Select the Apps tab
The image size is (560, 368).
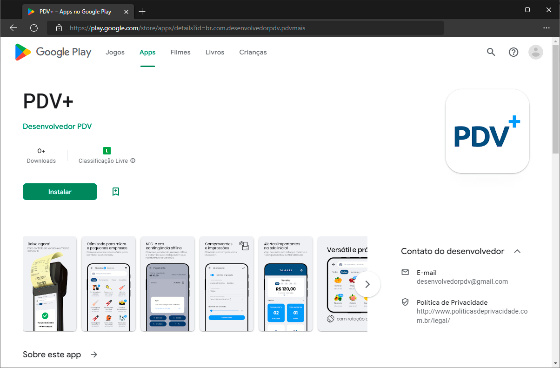click(147, 52)
